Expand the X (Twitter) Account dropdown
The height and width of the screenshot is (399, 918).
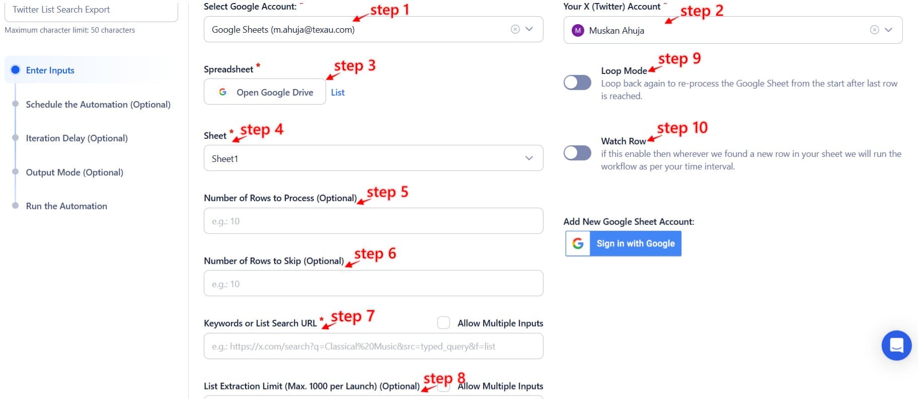pos(888,30)
